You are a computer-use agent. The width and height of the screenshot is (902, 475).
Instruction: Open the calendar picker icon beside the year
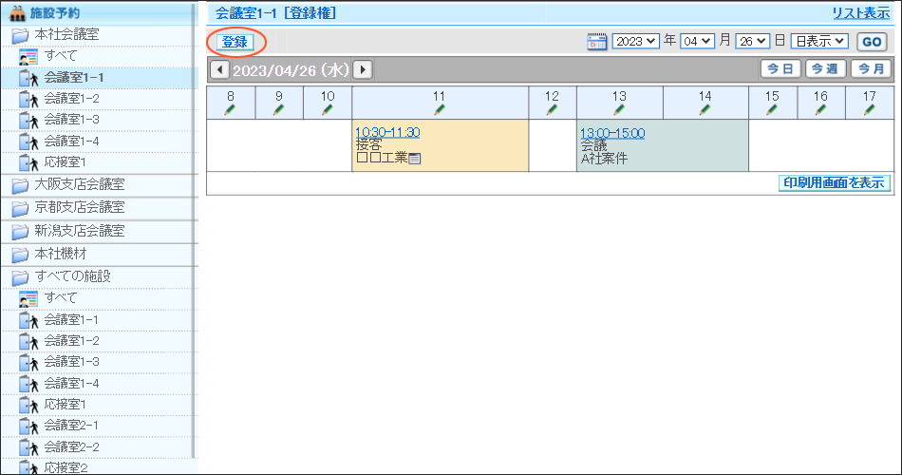596,42
